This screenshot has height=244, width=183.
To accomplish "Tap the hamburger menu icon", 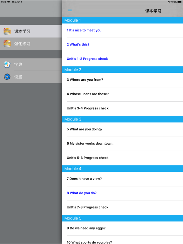I will click(x=70, y=10).
